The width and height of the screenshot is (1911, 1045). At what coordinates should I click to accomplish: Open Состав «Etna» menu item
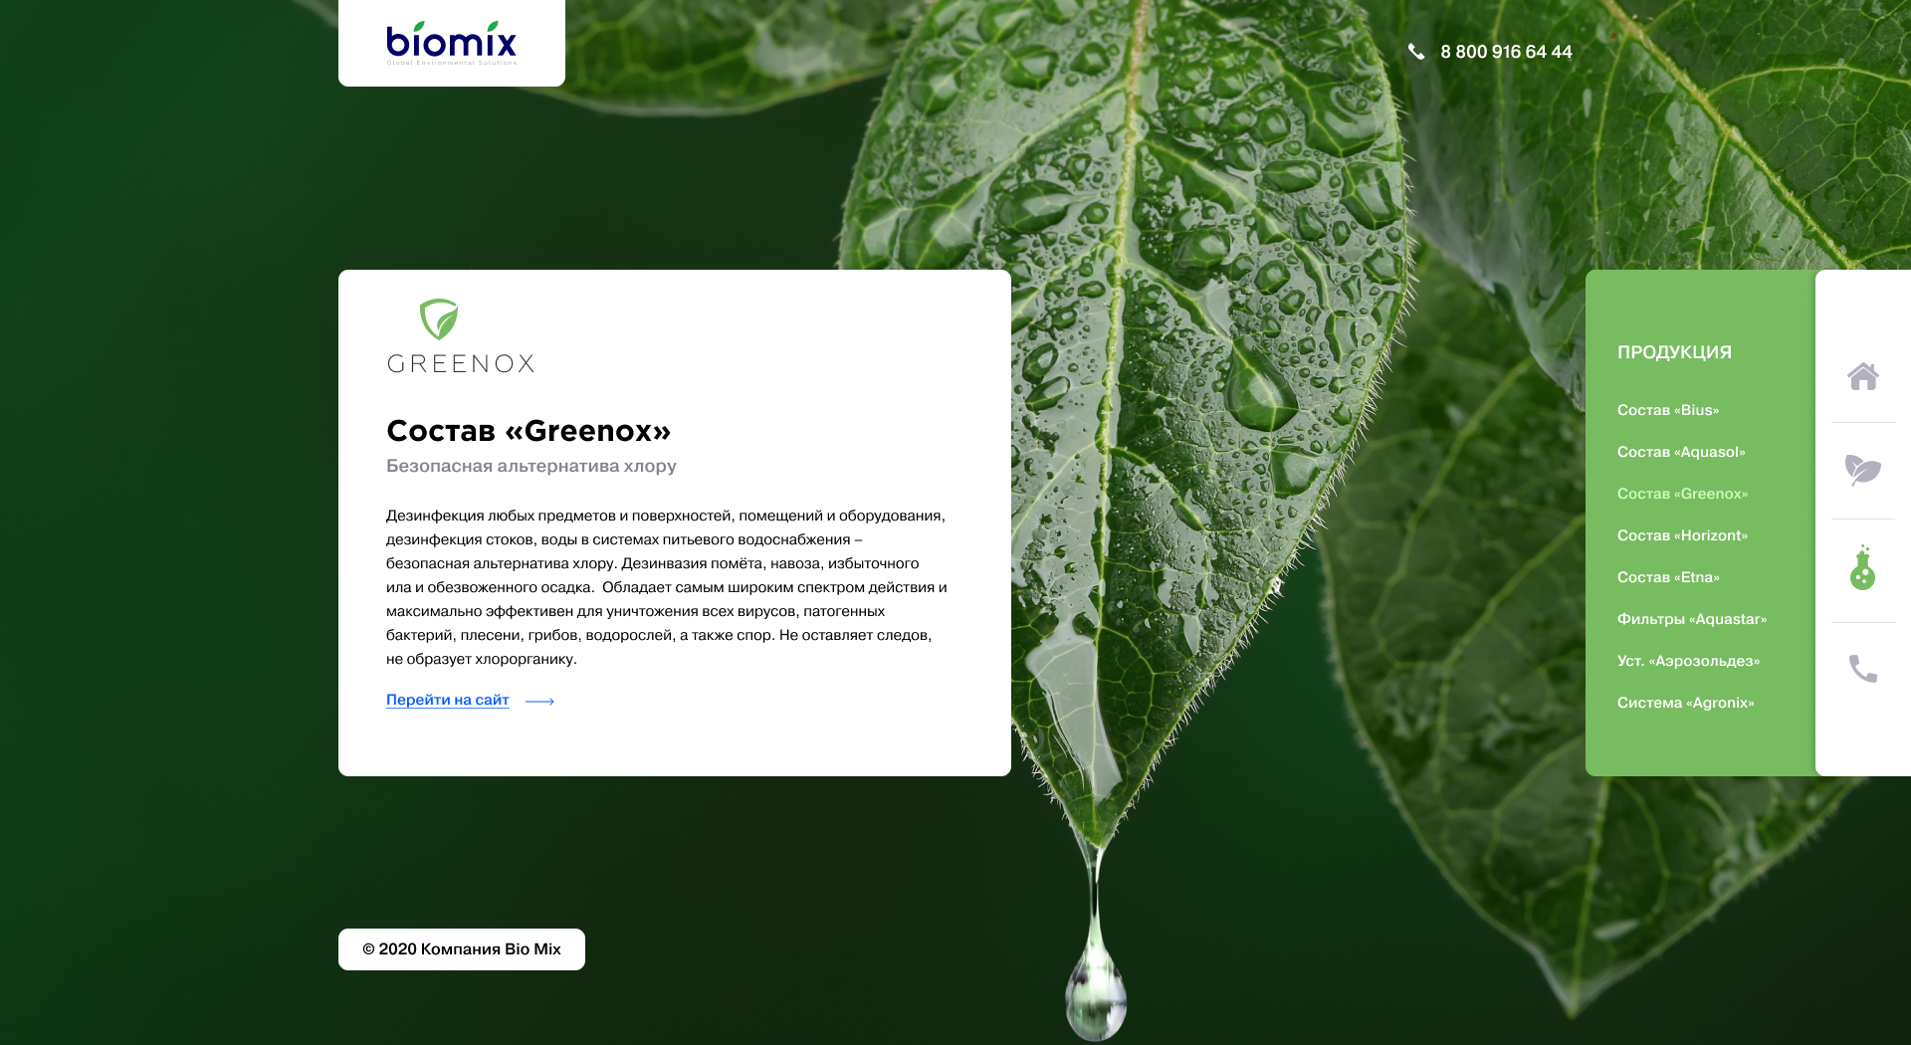pos(1668,577)
